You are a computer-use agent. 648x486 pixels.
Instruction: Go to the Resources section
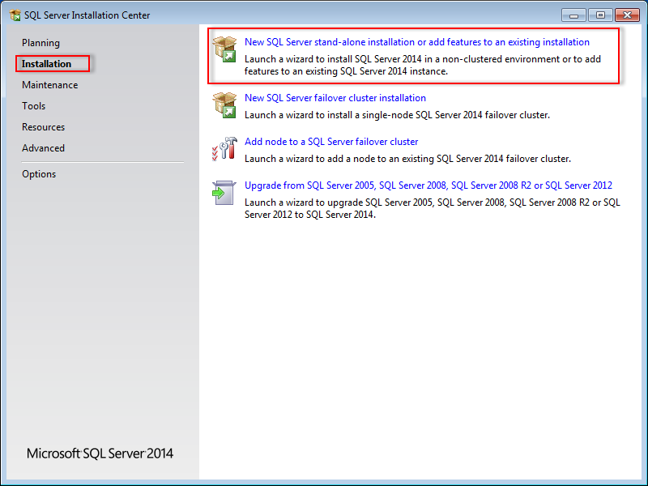pyautogui.click(x=44, y=127)
